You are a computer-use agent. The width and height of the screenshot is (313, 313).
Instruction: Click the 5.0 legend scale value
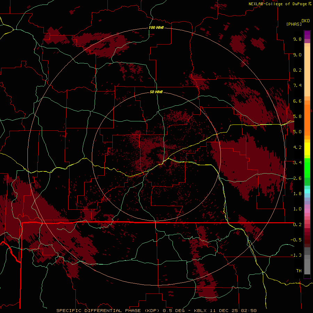pyautogui.click(x=297, y=132)
